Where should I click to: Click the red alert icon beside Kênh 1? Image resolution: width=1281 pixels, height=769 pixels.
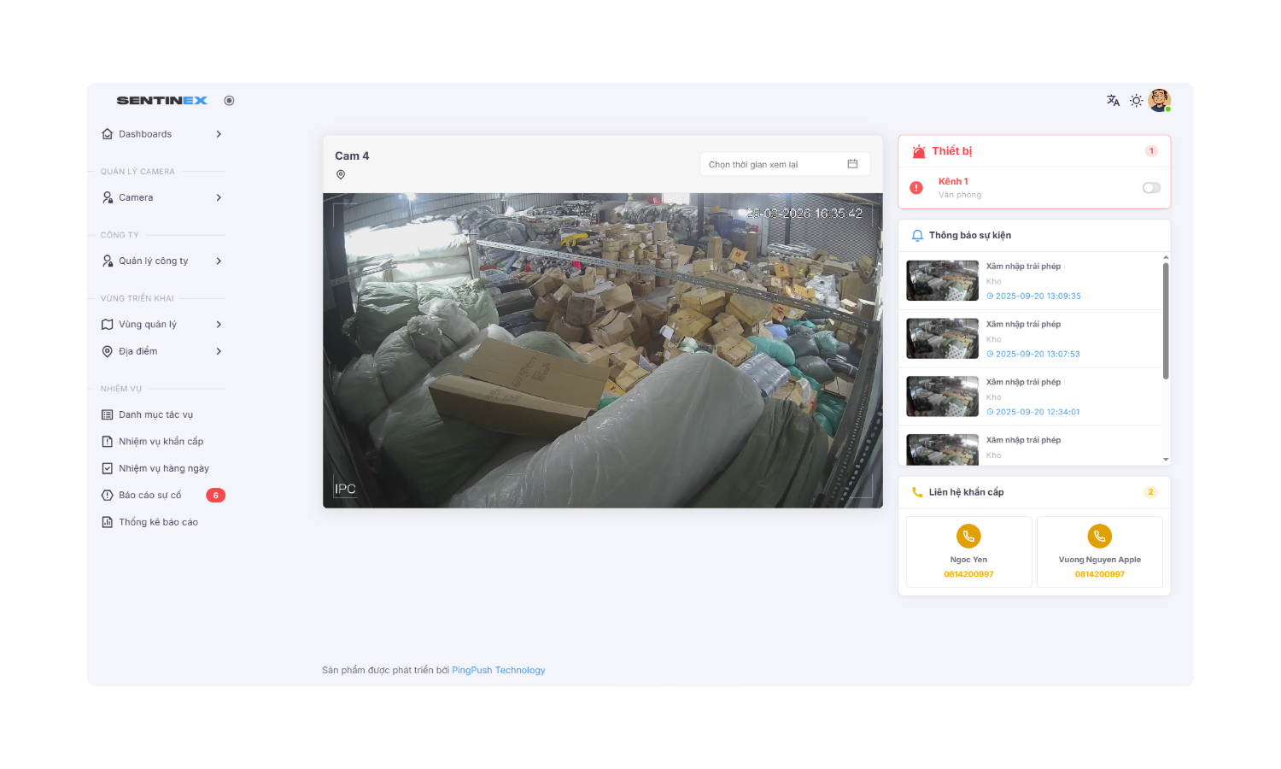click(916, 188)
